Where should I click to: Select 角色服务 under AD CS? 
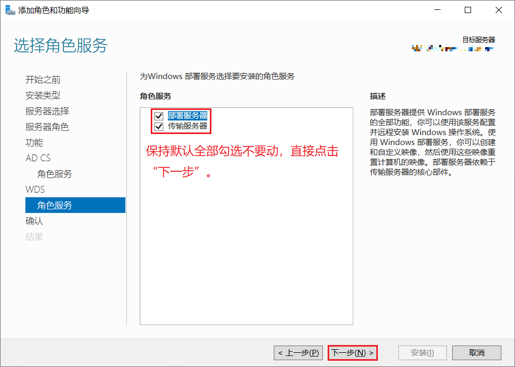(55, 173)
